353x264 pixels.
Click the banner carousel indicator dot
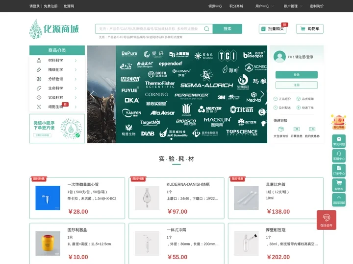coord(172,139)
